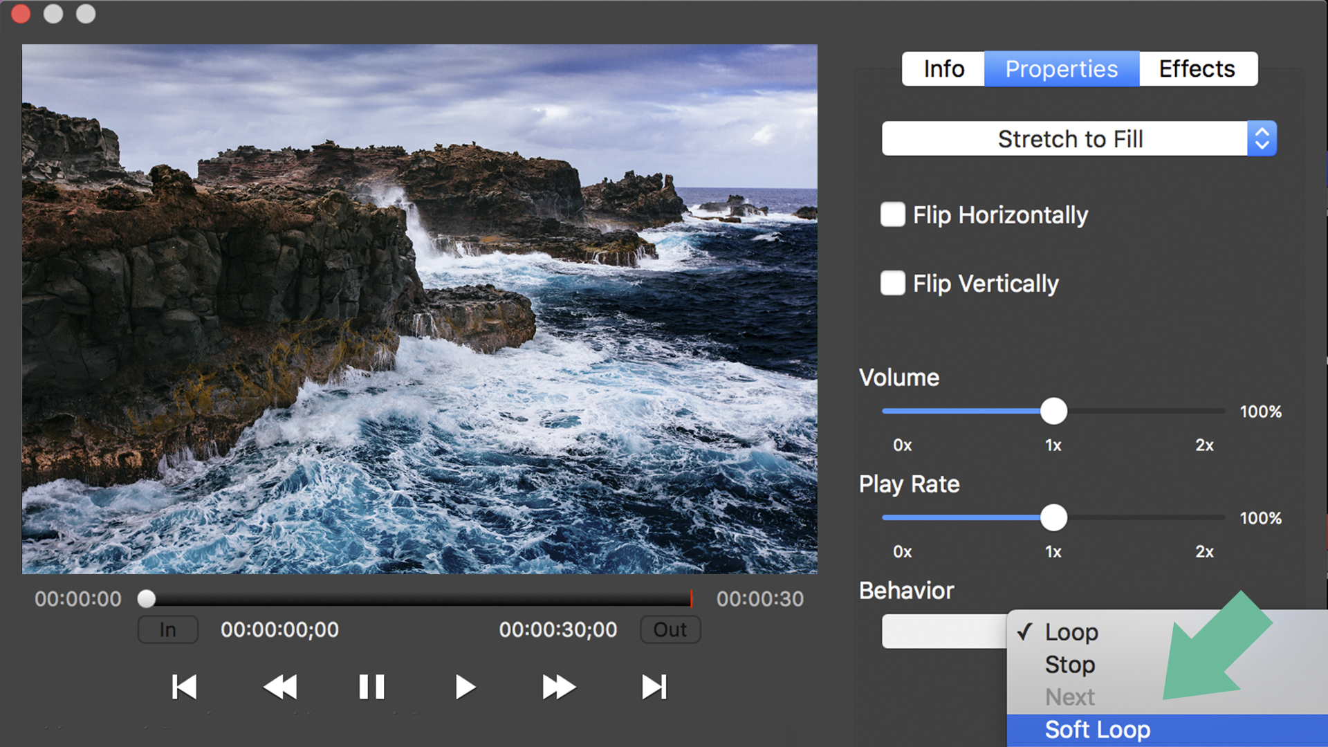
Task: Open the Effects tab
Action: click(1197, 68)
